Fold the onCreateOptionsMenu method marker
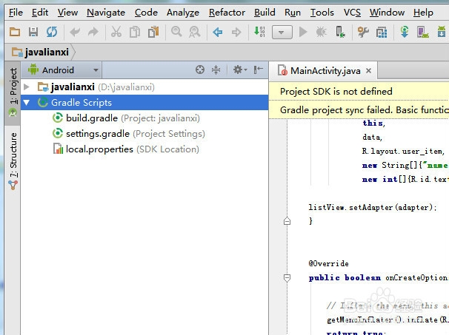 pyautogui.click(x=287, y=277)
